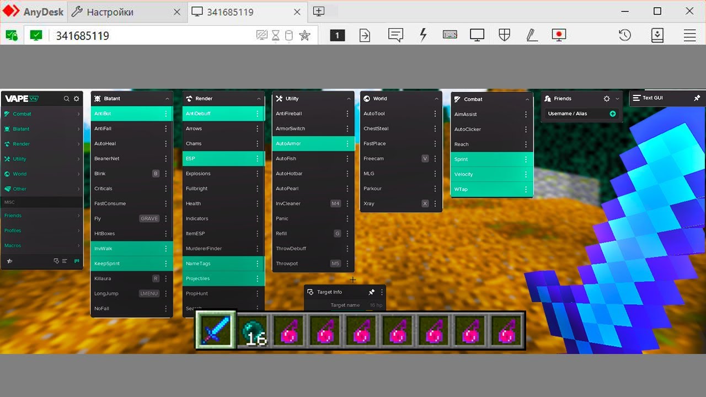Collapse the World panel chevron

point(436,99)
